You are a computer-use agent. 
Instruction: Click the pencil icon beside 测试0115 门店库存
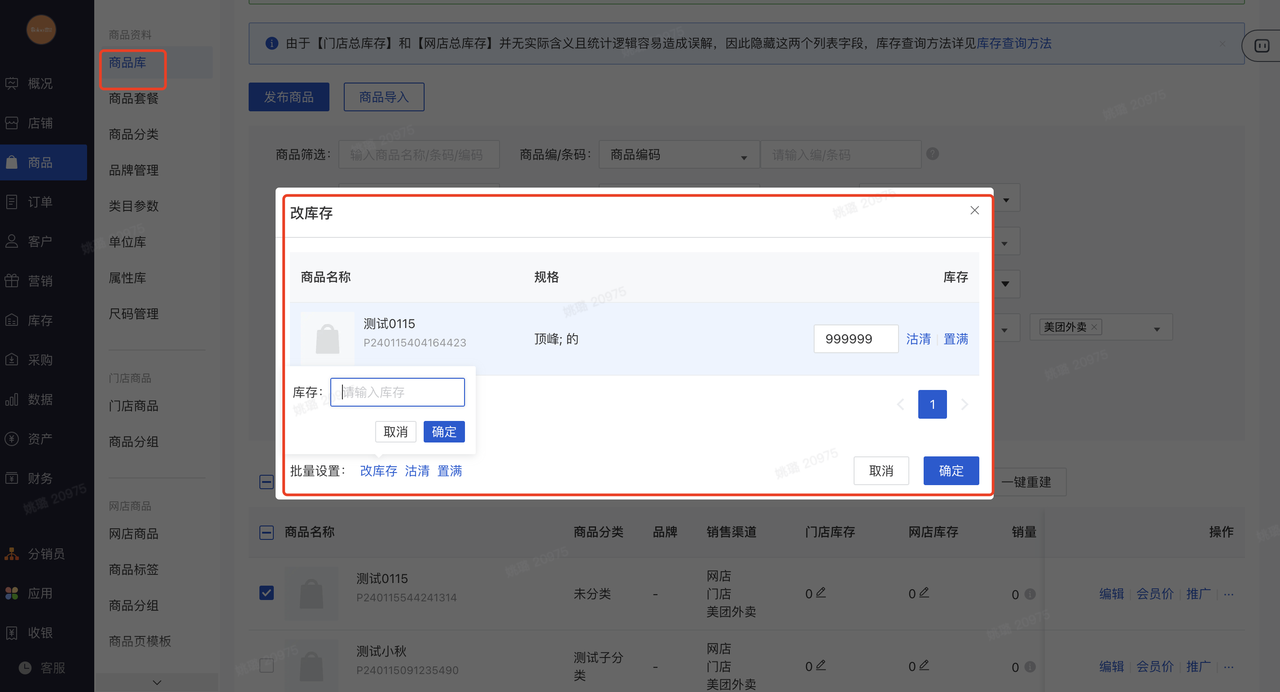(821, 592)
